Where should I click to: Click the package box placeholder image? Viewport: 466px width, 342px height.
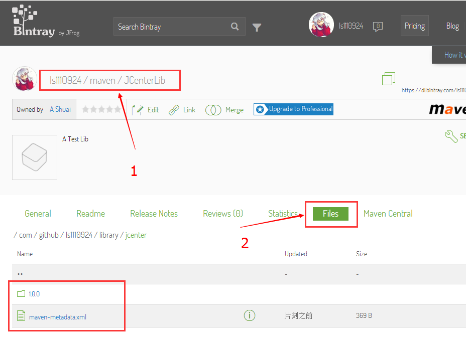(35, 157)
